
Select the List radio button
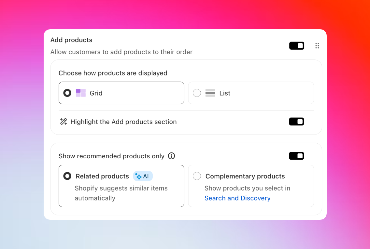tap(197, 93)
